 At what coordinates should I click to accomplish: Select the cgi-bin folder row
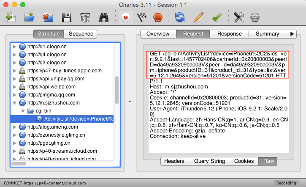[x=62, y=111]
